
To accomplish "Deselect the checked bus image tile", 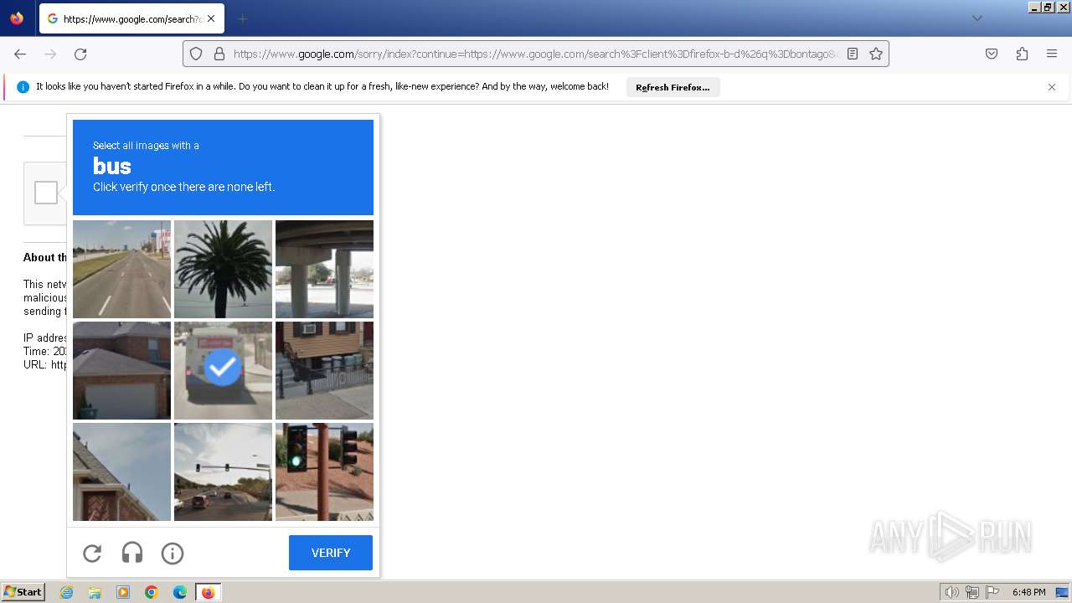I will tap(223, 370).
